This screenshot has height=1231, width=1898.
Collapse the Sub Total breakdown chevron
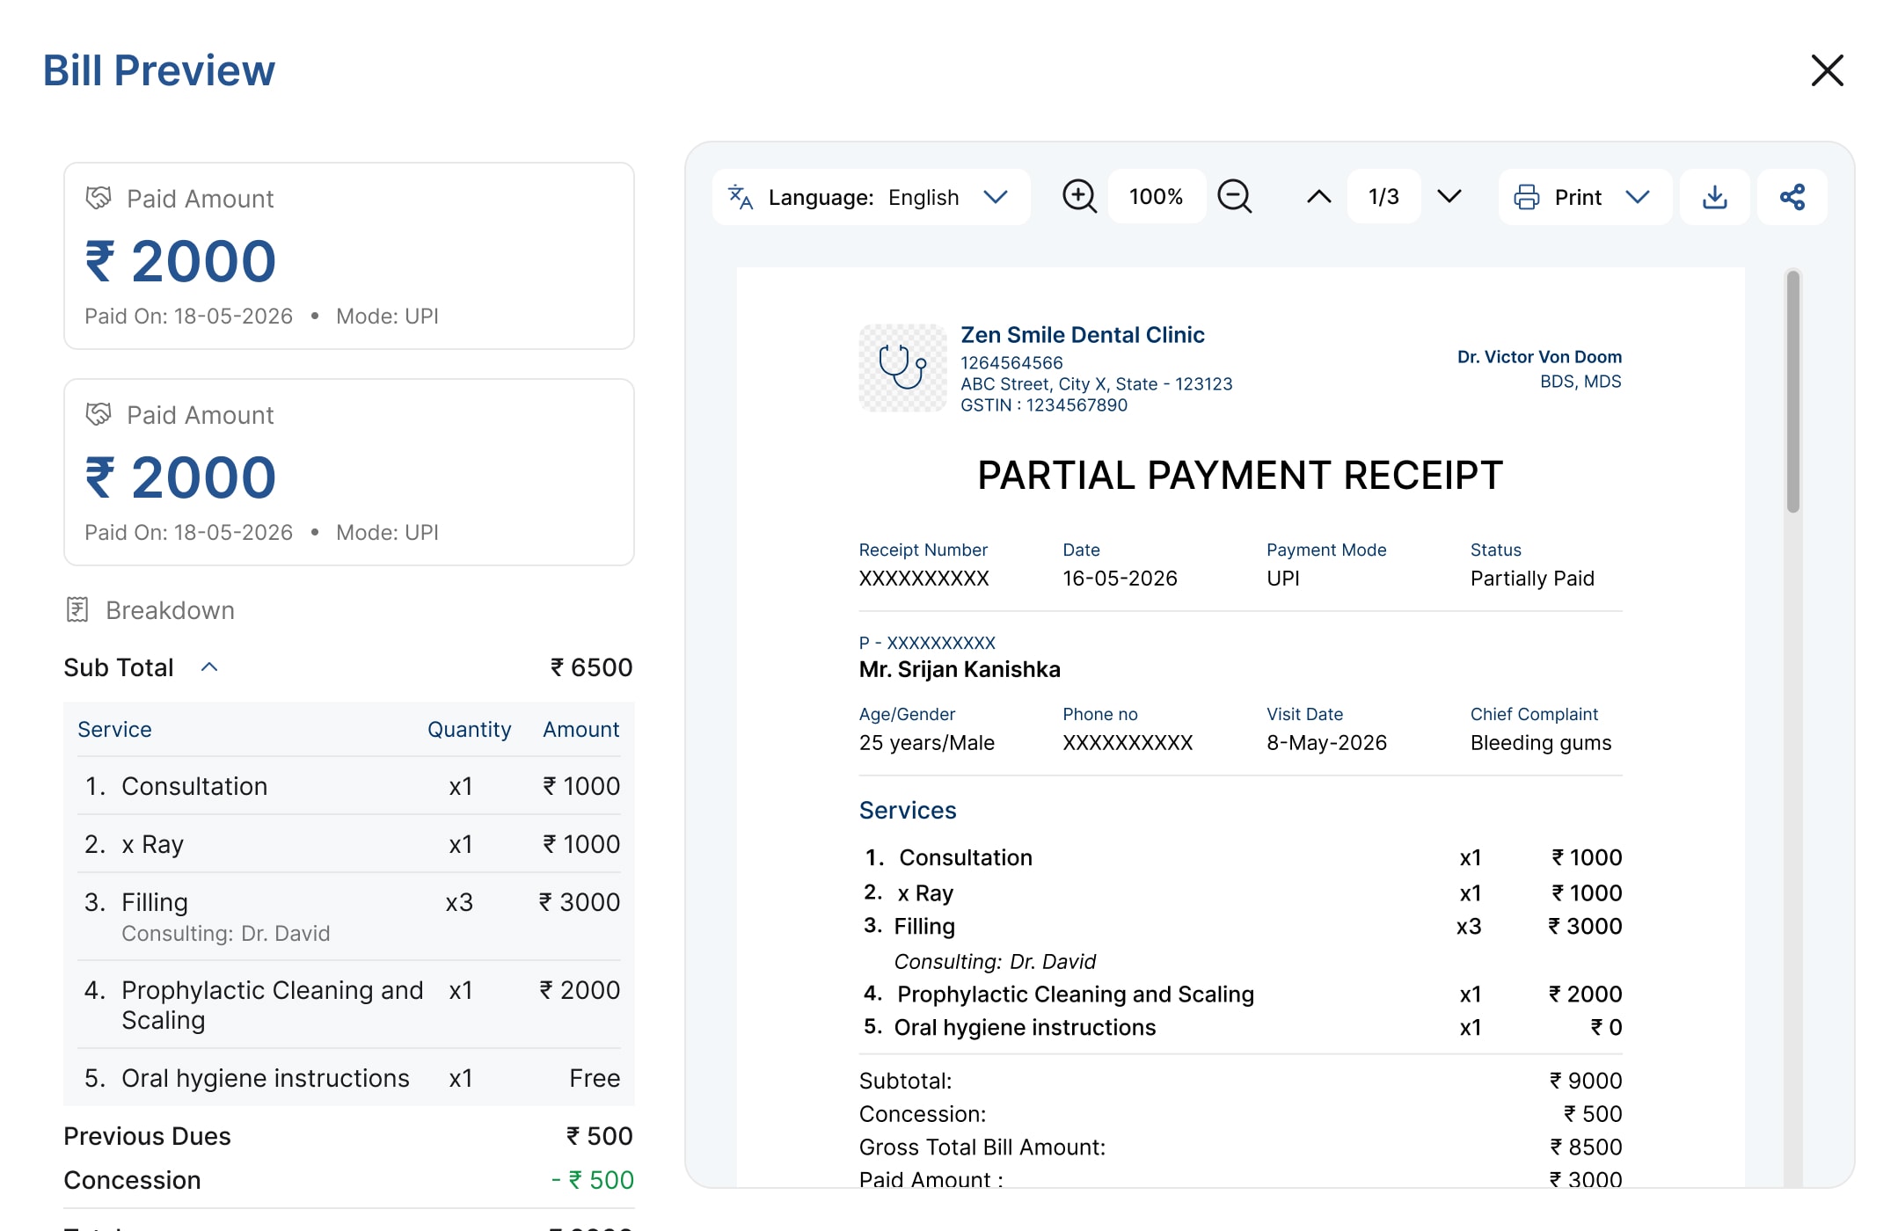[209, 667]
